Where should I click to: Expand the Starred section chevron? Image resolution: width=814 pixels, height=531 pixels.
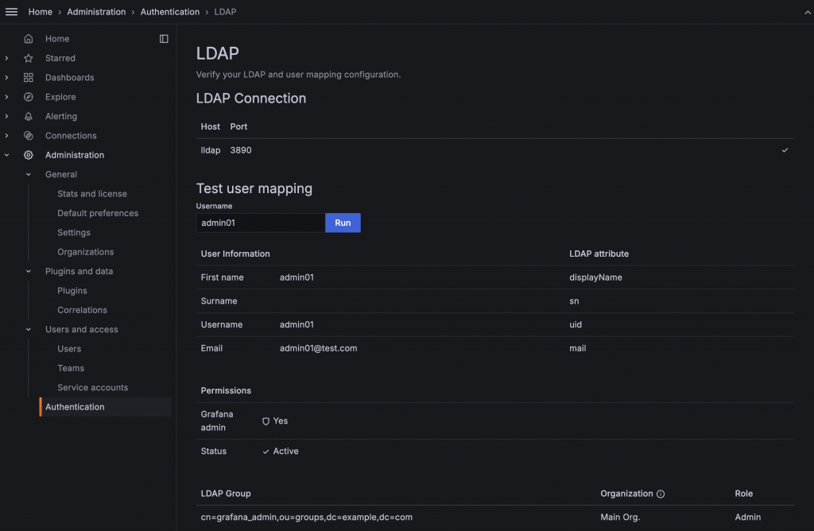coord(6,58)
